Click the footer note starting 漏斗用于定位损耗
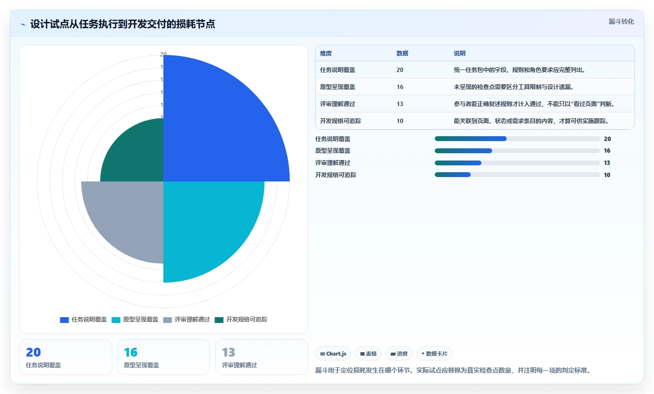654x394 pixels. 453,371
